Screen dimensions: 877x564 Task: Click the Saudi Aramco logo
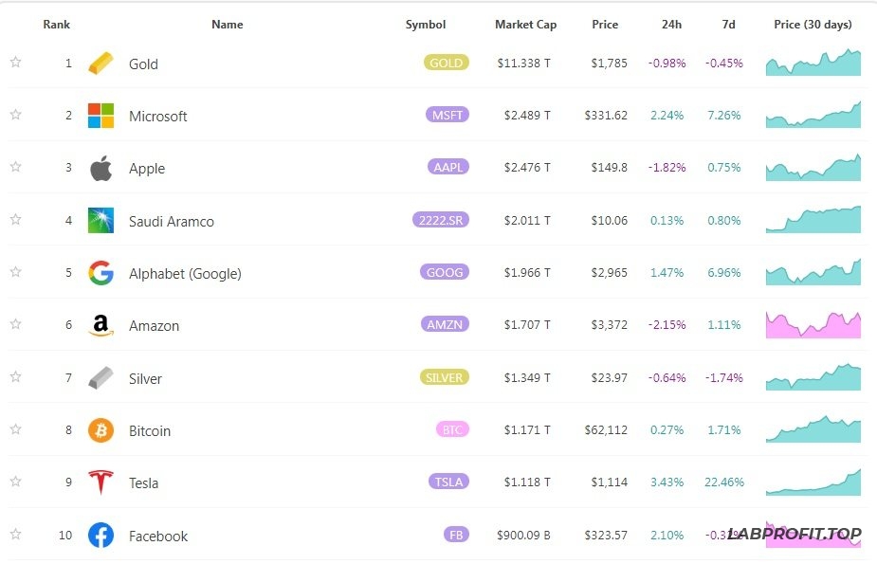coord(100,221)
